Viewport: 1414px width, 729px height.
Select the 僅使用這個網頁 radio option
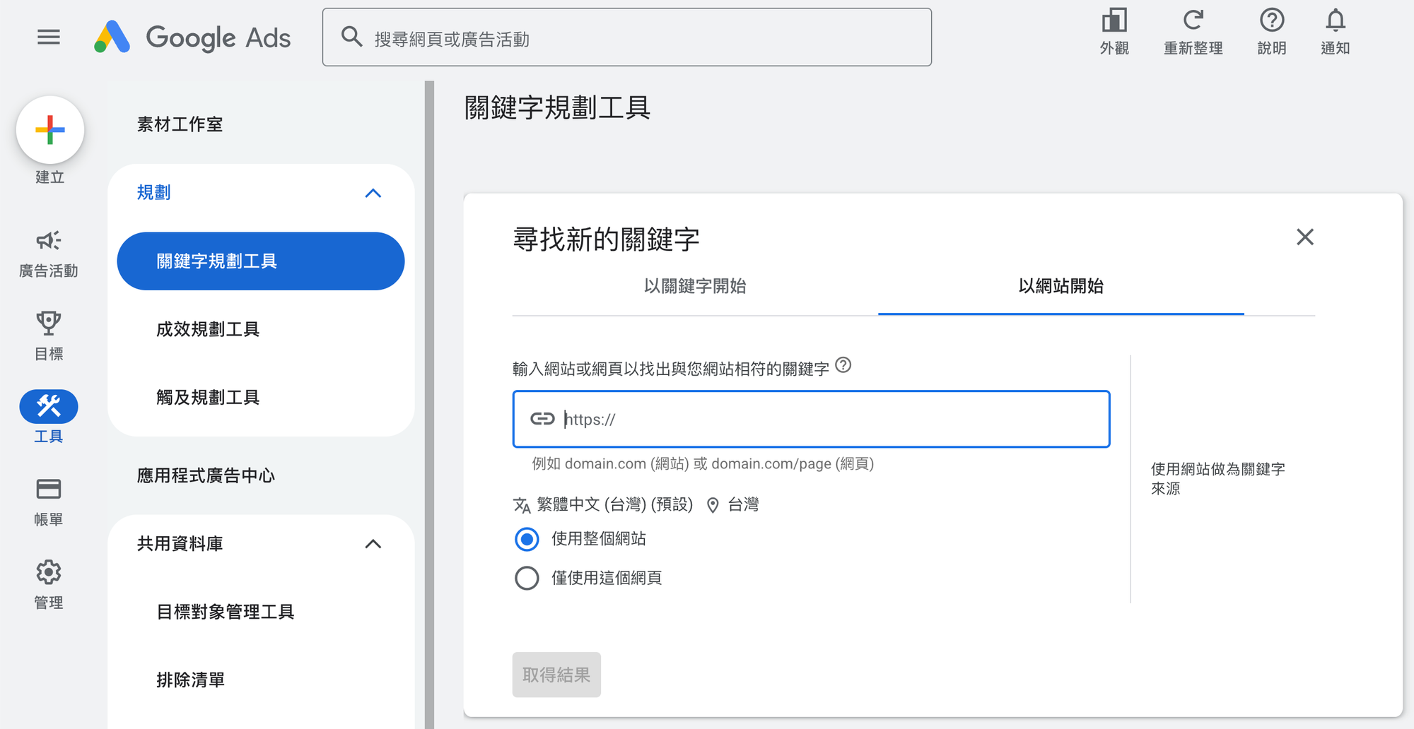pos(527,579)
